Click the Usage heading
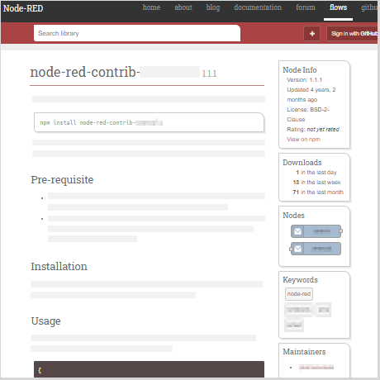Screen dimensions: 380x380 point(45,321)
